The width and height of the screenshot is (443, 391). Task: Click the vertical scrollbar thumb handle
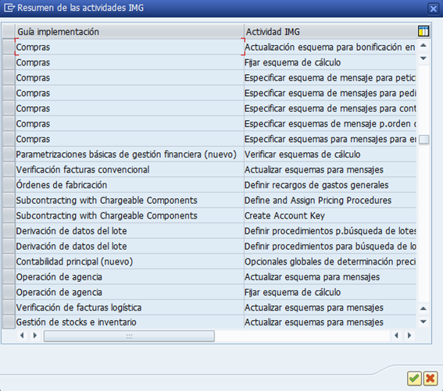click(x=423, y=140)
